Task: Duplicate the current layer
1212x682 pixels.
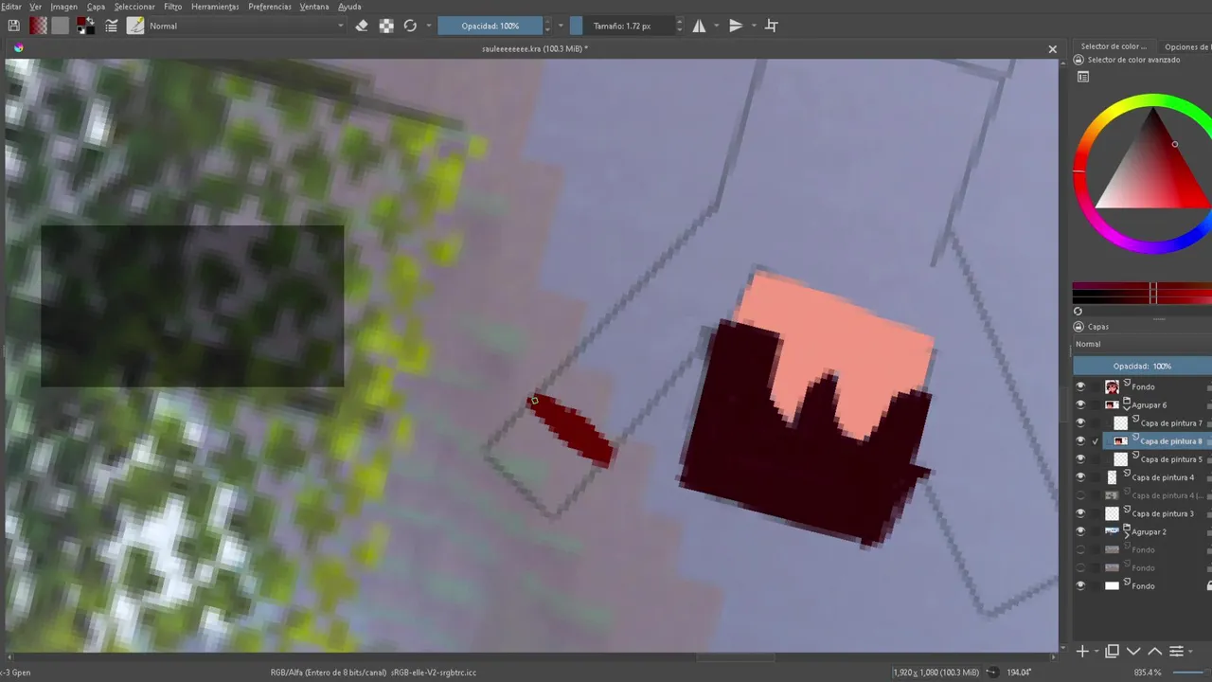Action: pyautogui.click(x=1113, y=651)
